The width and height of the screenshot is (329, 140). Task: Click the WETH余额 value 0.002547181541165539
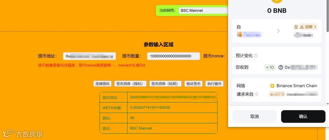coord(150,108)
